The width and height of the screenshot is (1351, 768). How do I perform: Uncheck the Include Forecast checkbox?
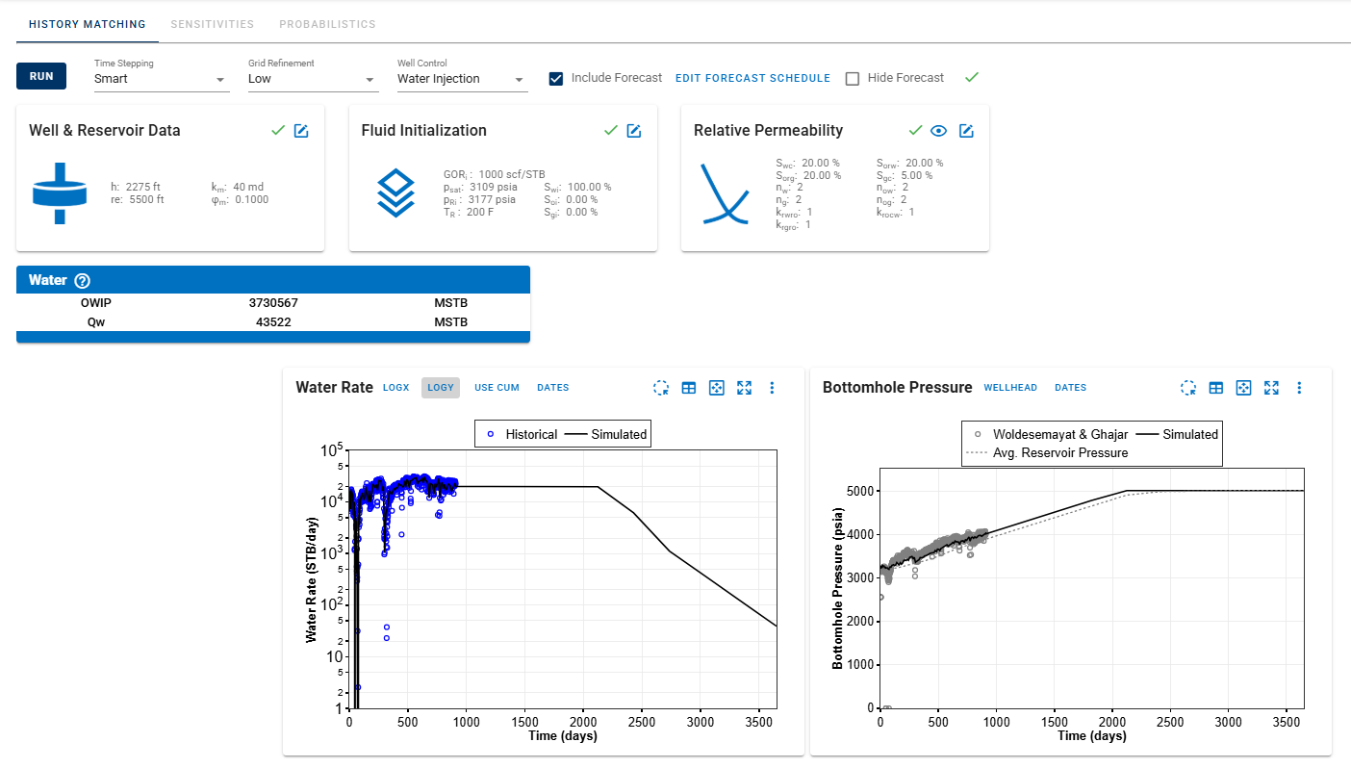556,78
